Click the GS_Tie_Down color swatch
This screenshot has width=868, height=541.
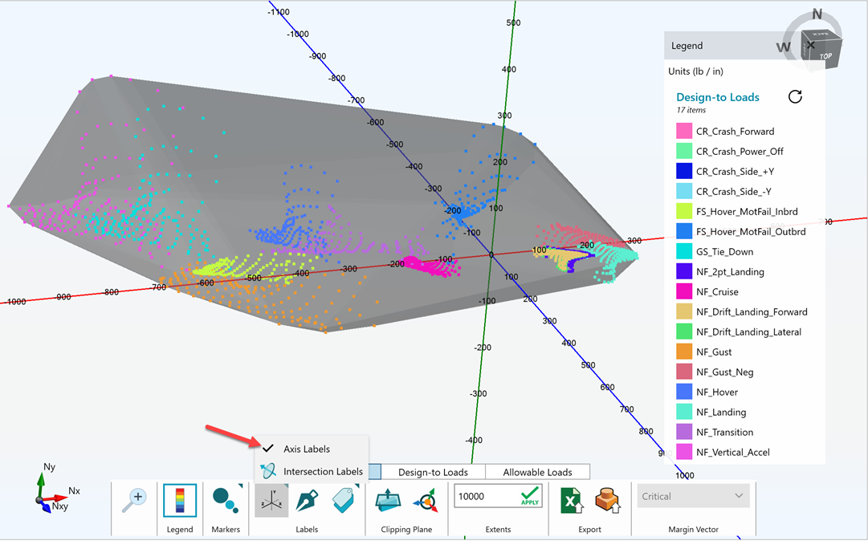684,251
